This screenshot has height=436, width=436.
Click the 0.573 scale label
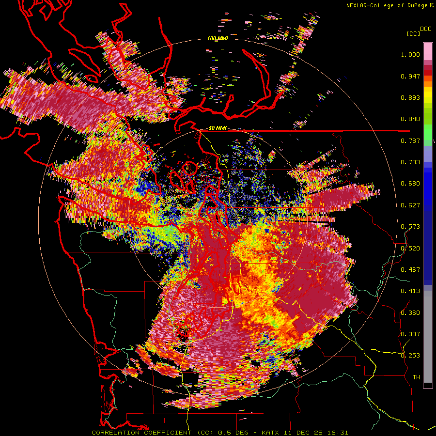tap(410, 227)
